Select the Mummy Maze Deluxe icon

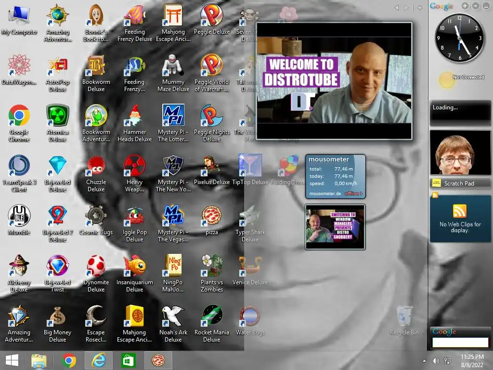(x=173, y=65)
